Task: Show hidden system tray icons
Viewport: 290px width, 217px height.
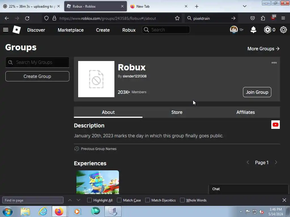Action: [x=241, y=212]
